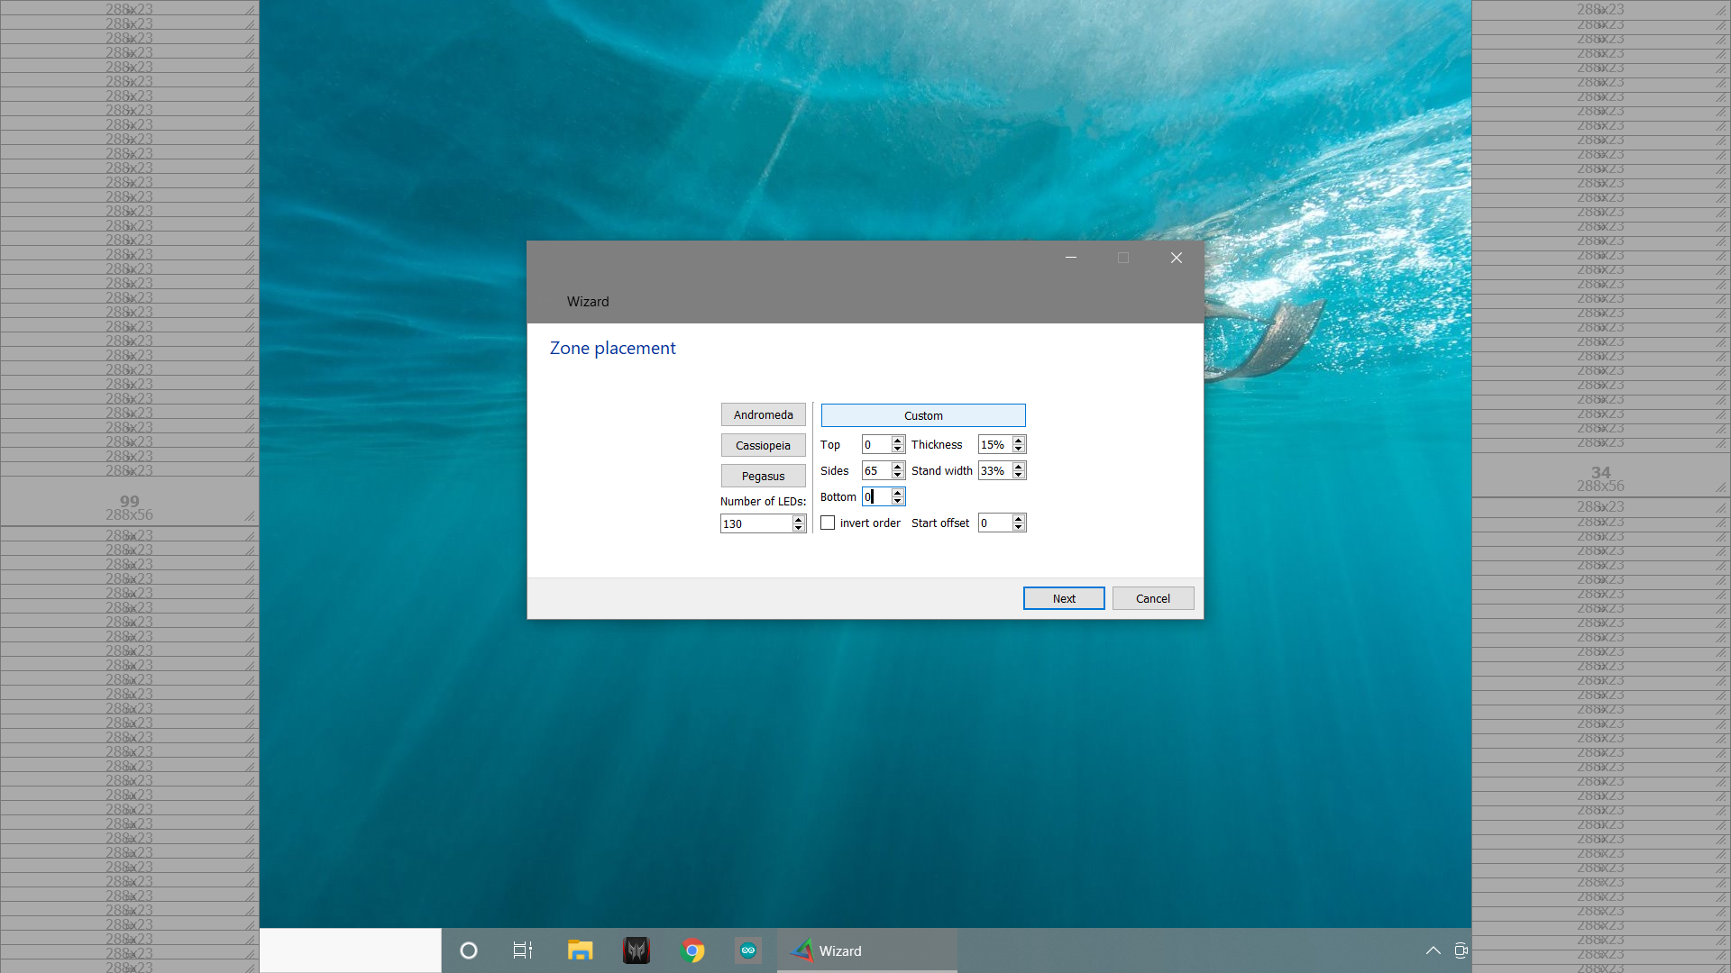This screenshot has width=1731, height=973.
Task: Click the Custom placement button
Action: coord(923,415)
